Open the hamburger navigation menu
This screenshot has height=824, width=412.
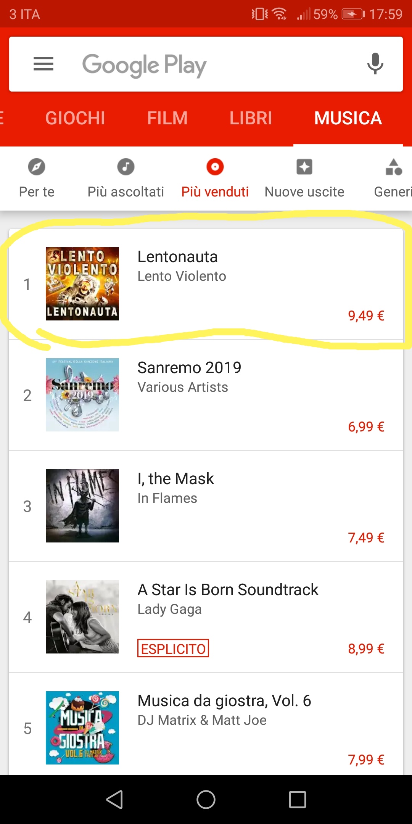tap(43, 64)
